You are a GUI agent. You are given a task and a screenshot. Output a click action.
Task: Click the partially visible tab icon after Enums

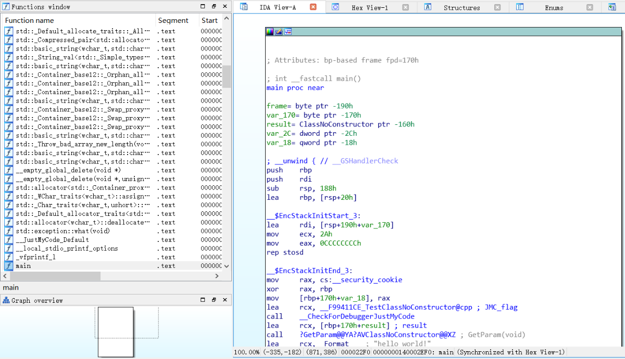pos(611,7)
